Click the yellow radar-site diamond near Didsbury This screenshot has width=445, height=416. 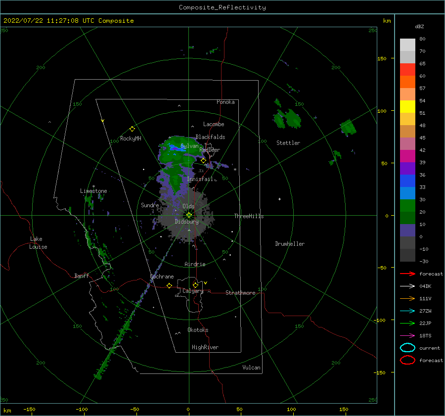coord(189,215)
